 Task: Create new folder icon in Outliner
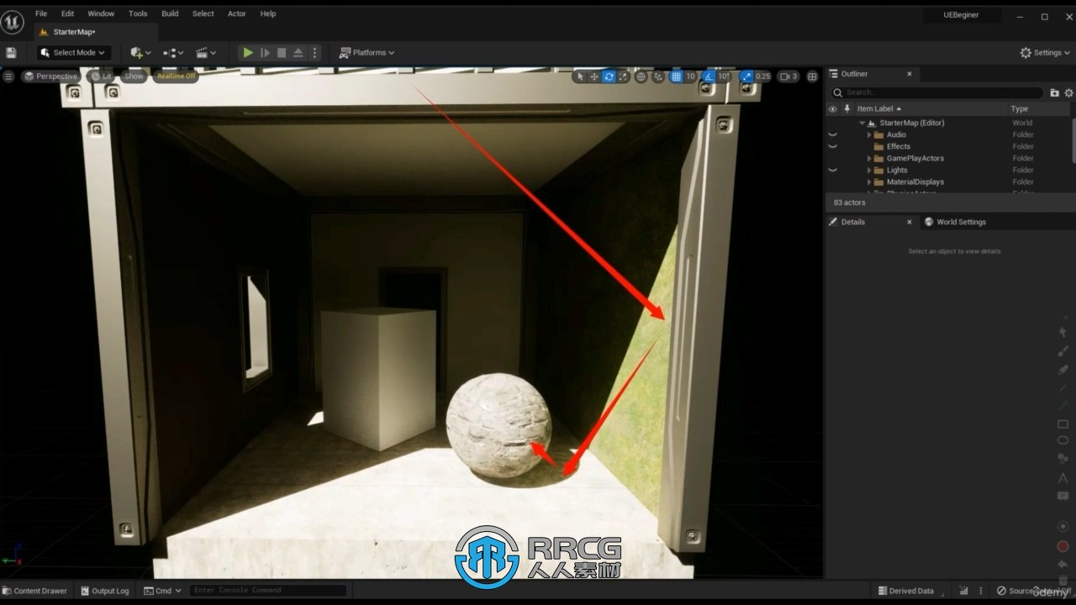[1055, 92]
